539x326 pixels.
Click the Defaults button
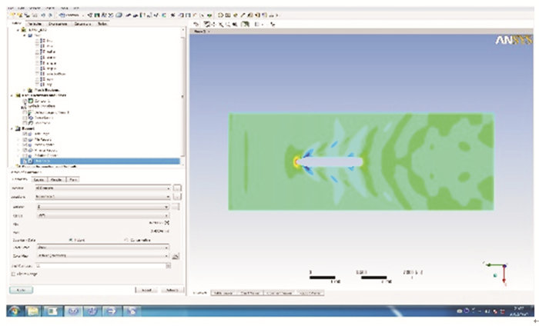[172, 290]
